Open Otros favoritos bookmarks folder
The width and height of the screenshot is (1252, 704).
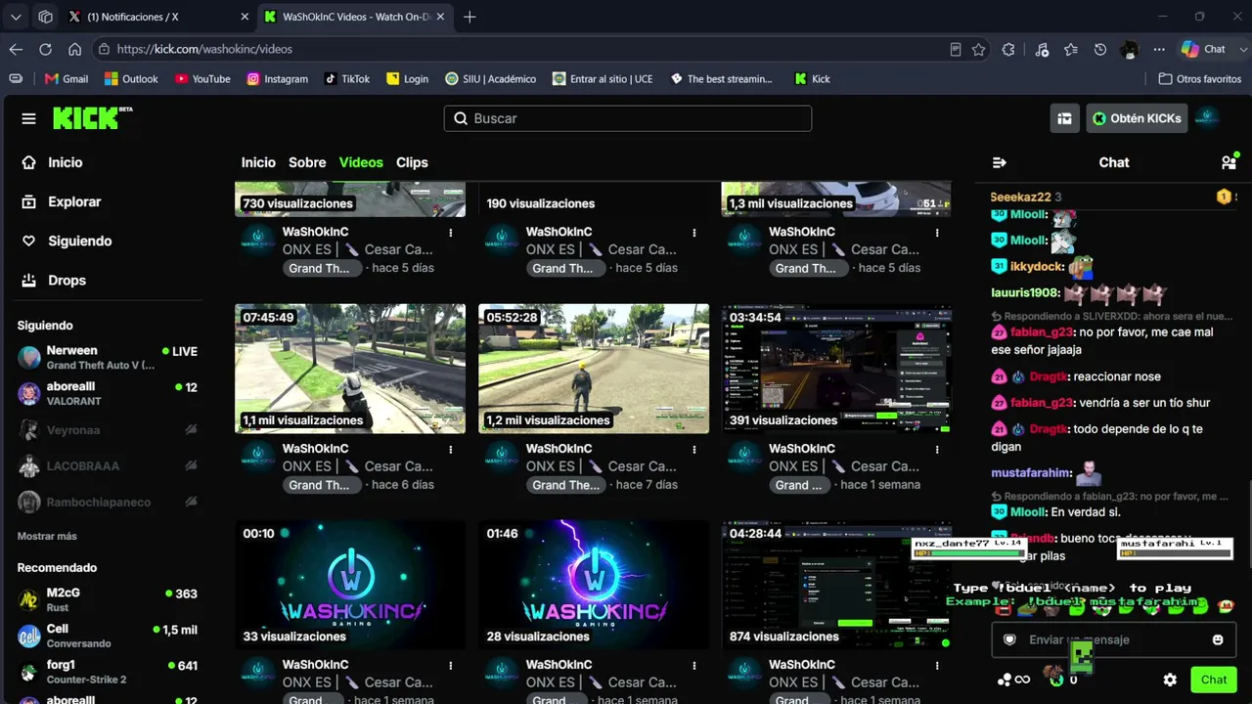point(1200,79)
